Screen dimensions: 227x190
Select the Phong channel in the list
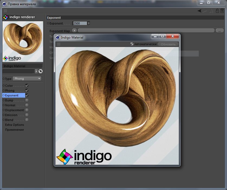tap(10, 91)
